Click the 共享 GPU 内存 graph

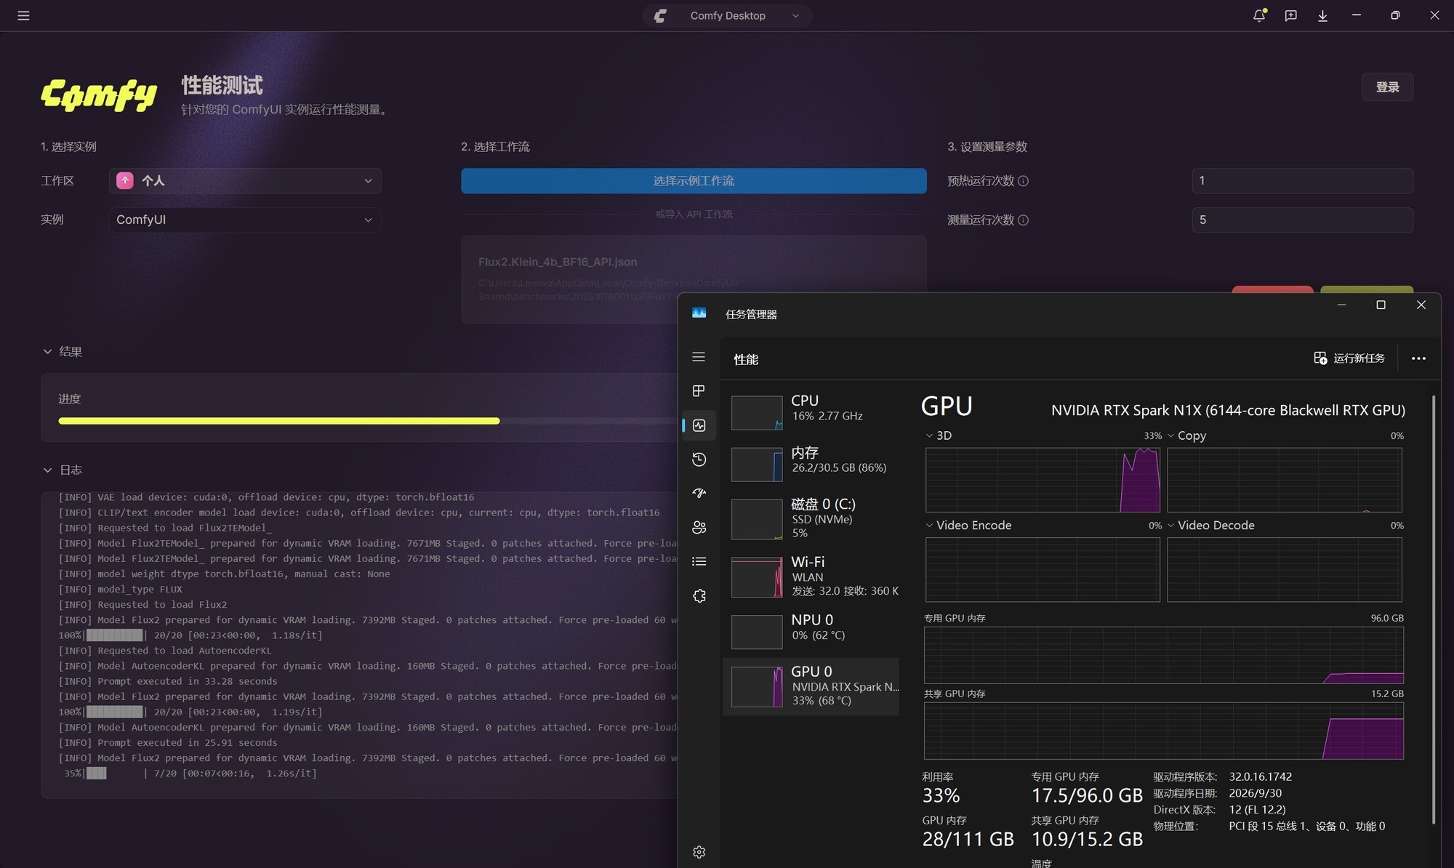point(1163,731)
